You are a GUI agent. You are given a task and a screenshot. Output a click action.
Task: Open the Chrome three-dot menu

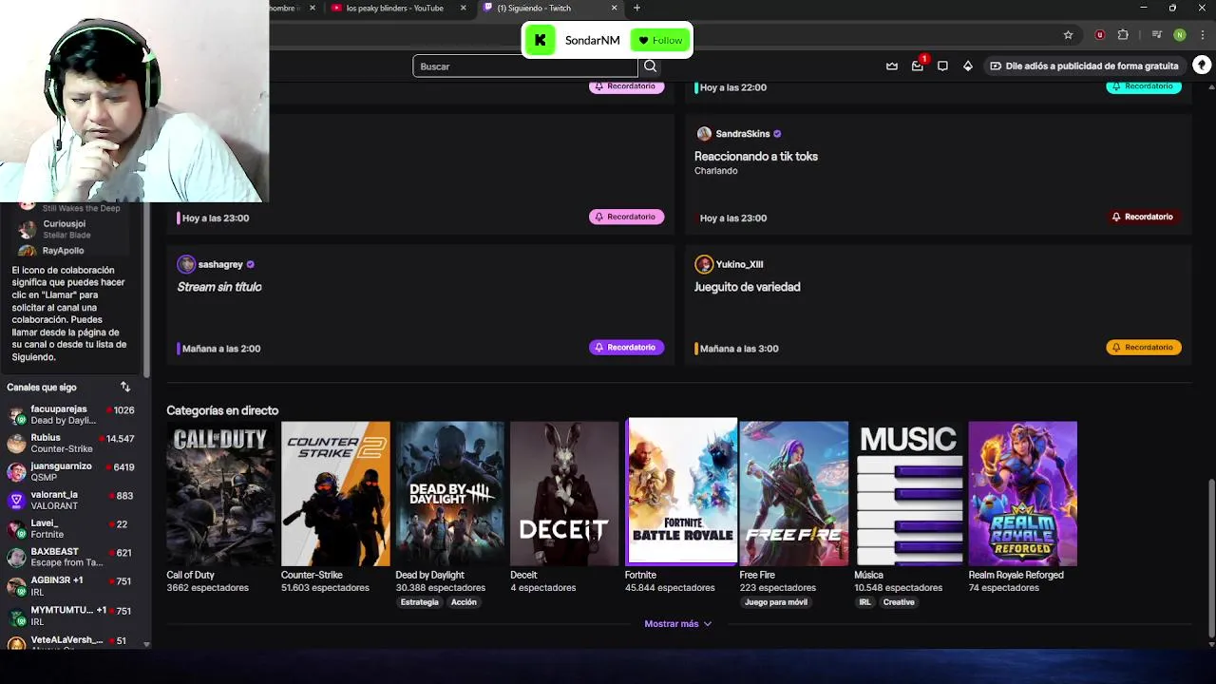[x=1203, y=35]
